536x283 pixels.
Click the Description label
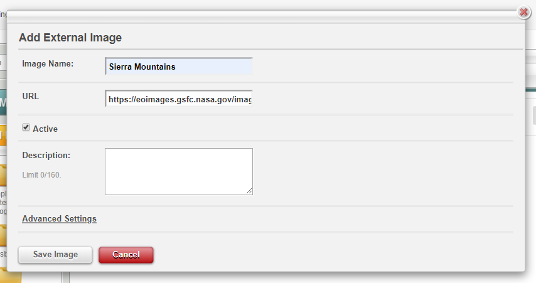pos(46,155)
